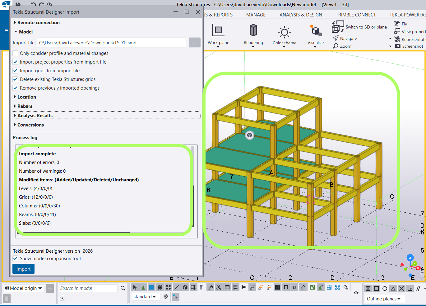Click the Import button
The height and width of the screenshot is (306, 426).
[23, 269]
